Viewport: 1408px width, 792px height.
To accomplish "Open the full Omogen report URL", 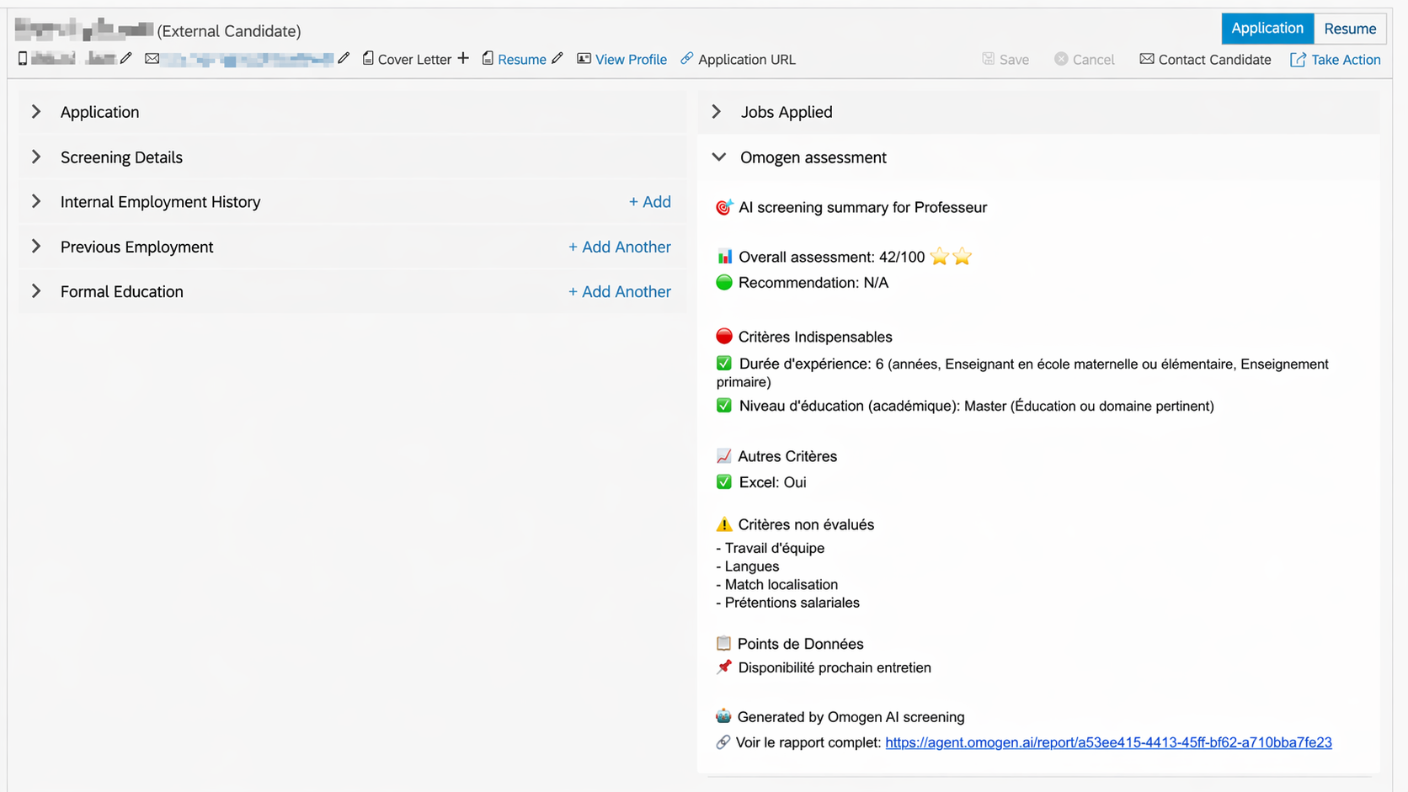I will 1108,742.
